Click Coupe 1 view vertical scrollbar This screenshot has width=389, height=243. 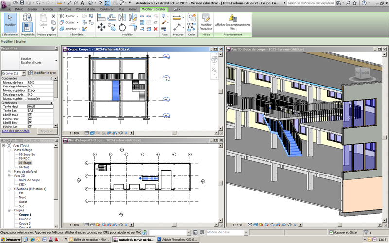tap(221, 92)
